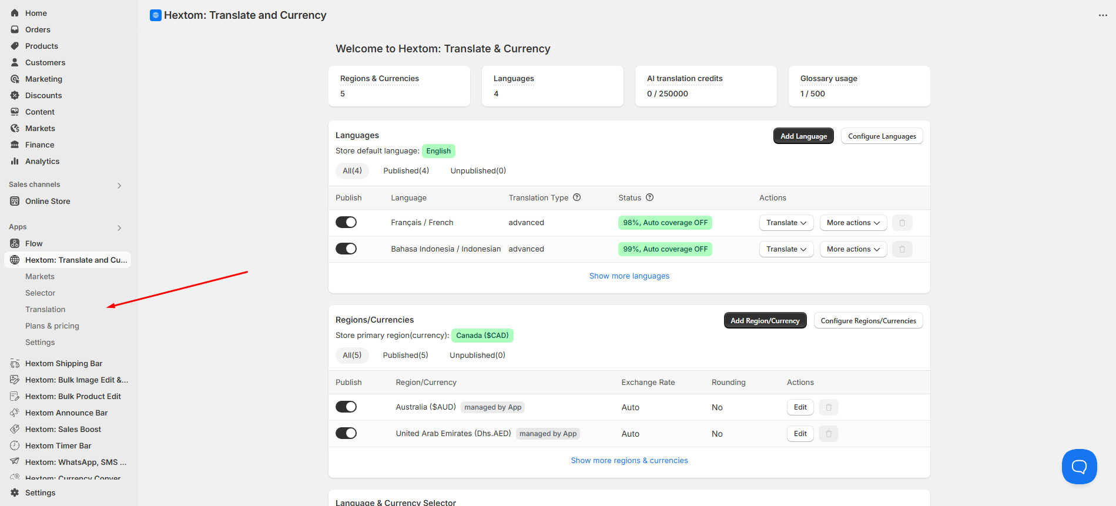
Task: Click the Finance bank icon
Action: 15,145
